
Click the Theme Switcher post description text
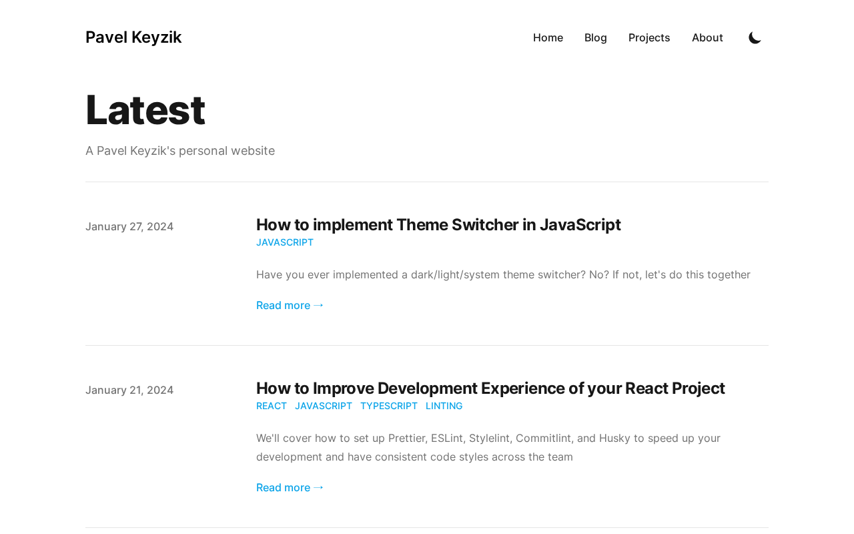pyautogui.click(x=503, y=274)
